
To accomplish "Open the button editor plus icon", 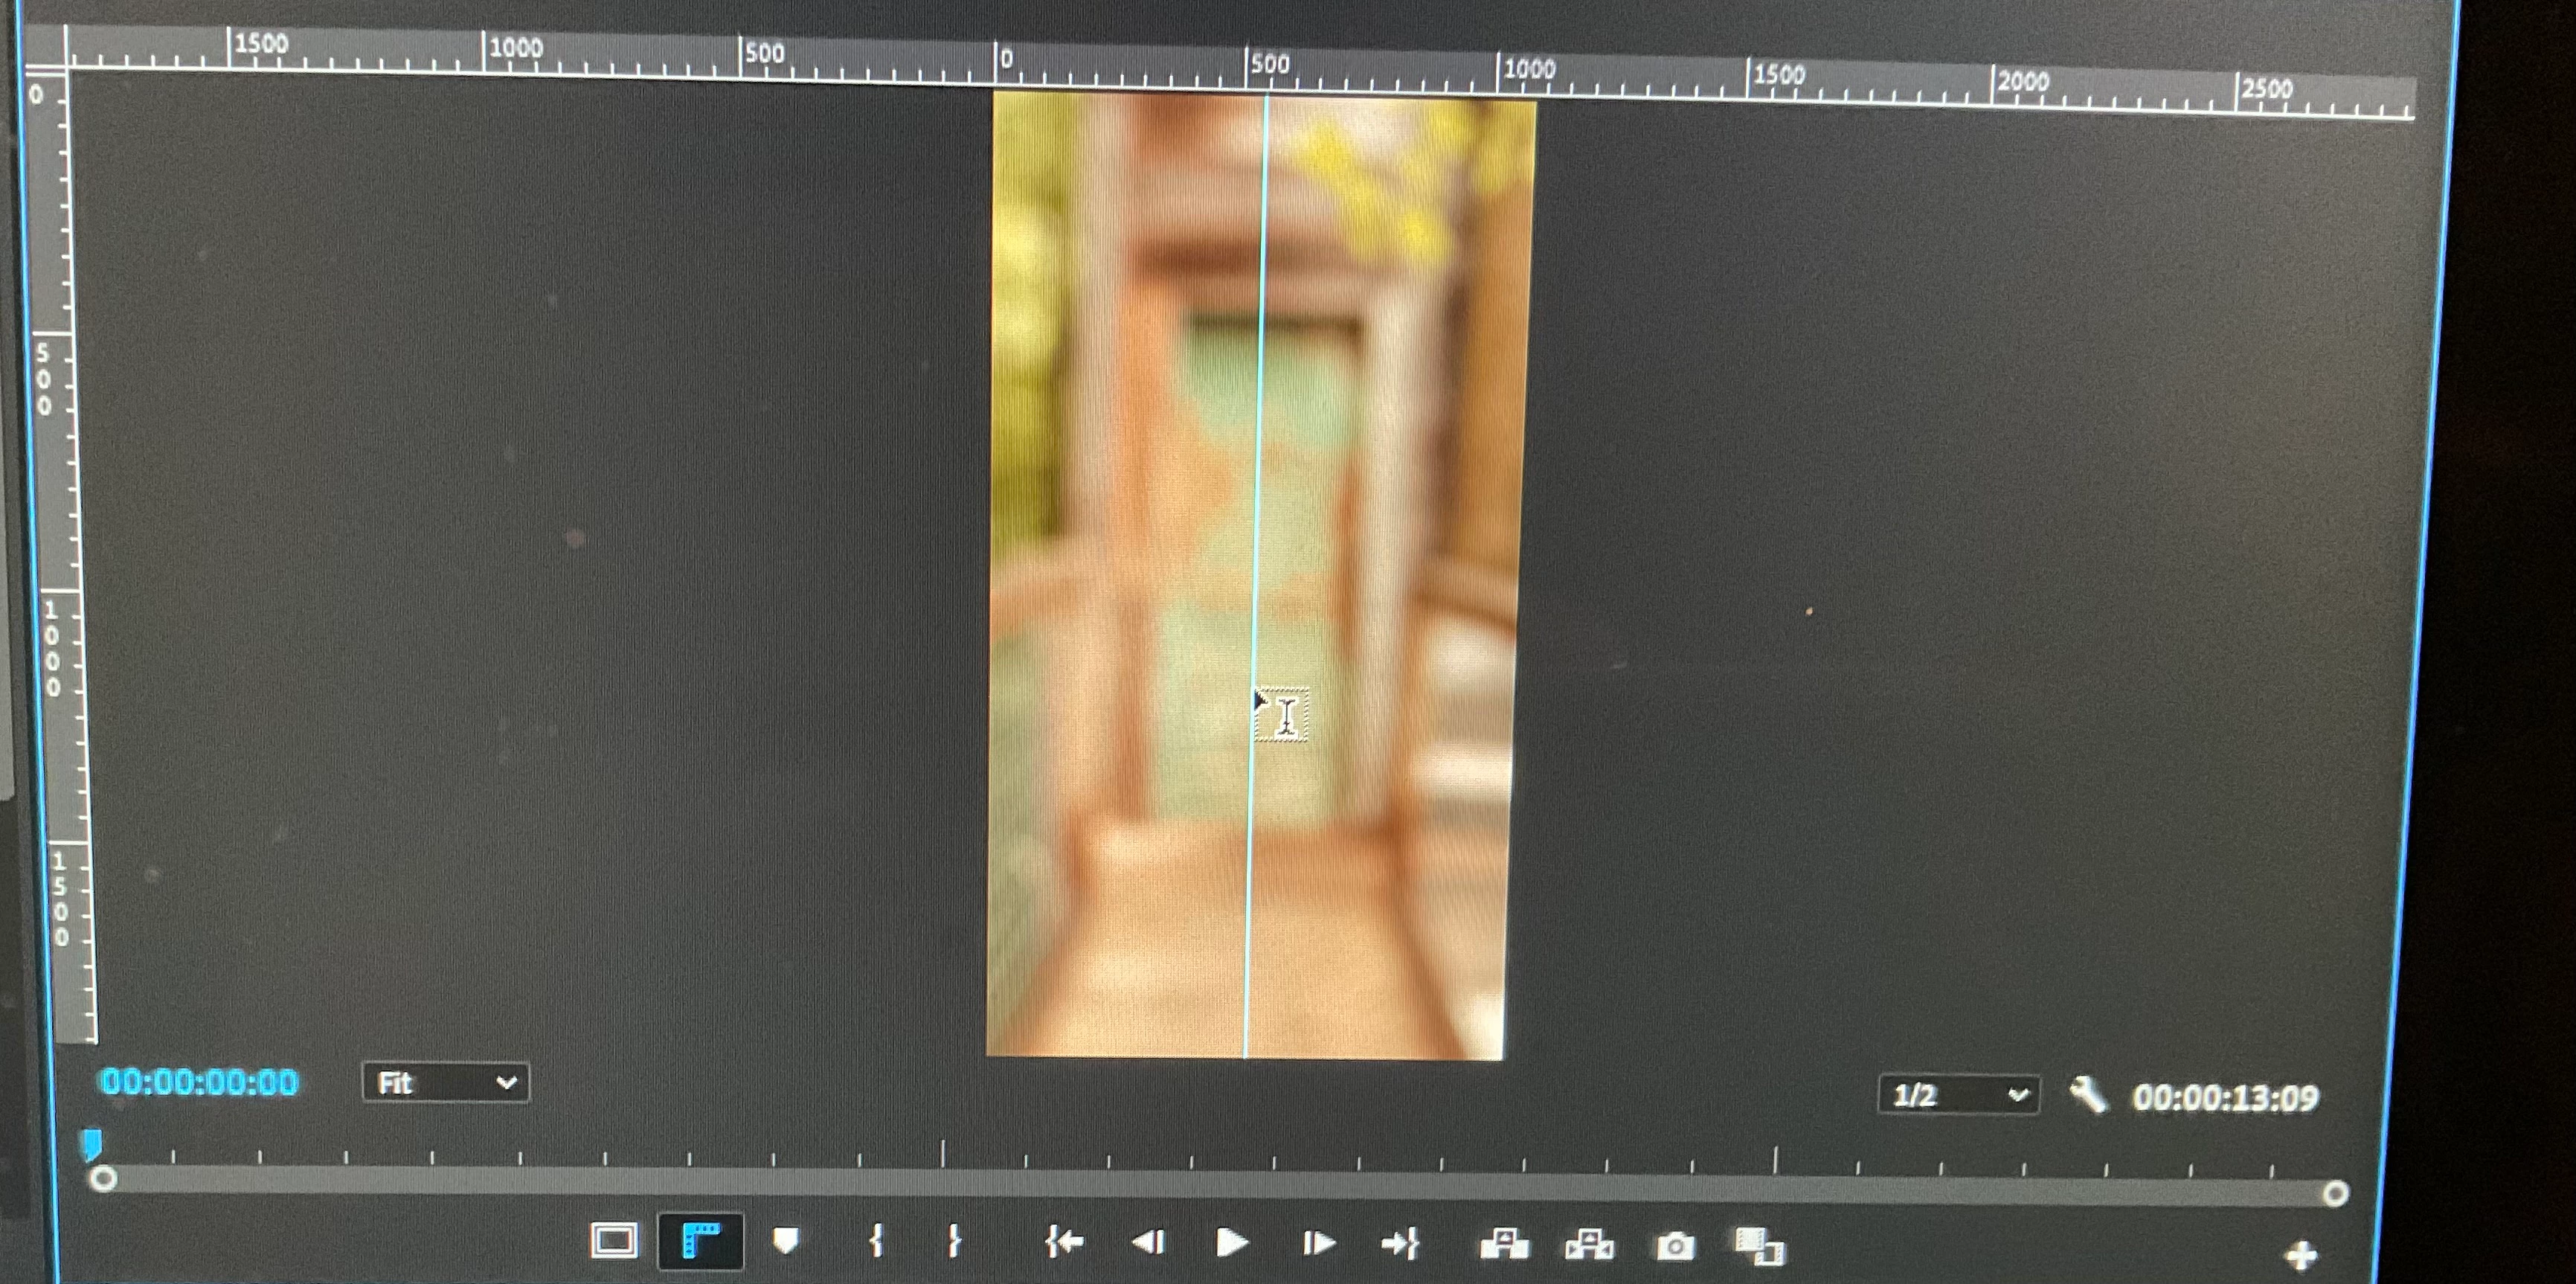I will [2301, 1254].
